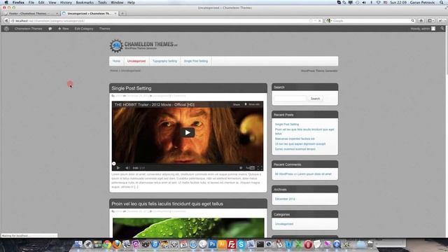This screenshot has height=252, width=448.
Task: Select the Uncategorized browser tab
Action: (x=89, y=13)
